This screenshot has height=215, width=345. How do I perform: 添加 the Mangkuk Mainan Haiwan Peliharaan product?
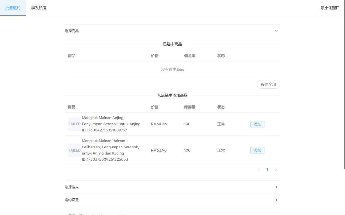257,150
